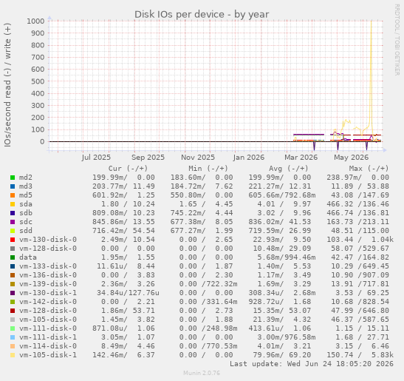
Task: Click the 'vm-136-disk-0' legend name
Action: coord(48,275)
